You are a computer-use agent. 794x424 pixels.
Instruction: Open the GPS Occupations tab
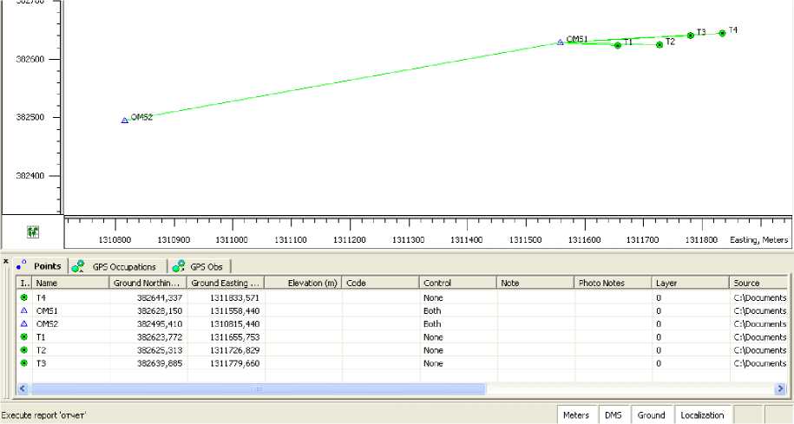(x=117, y=266)
